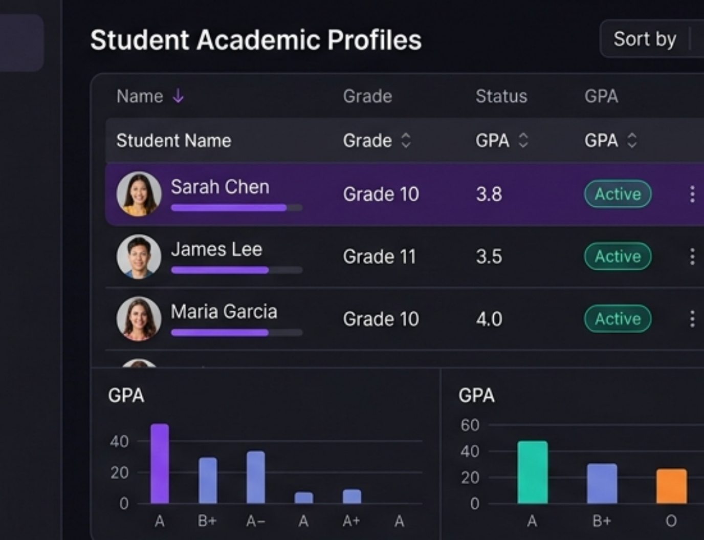Click the Student Academic Profiles title
The height and width of the screenshot is (540, 704).
pos(256,40)
